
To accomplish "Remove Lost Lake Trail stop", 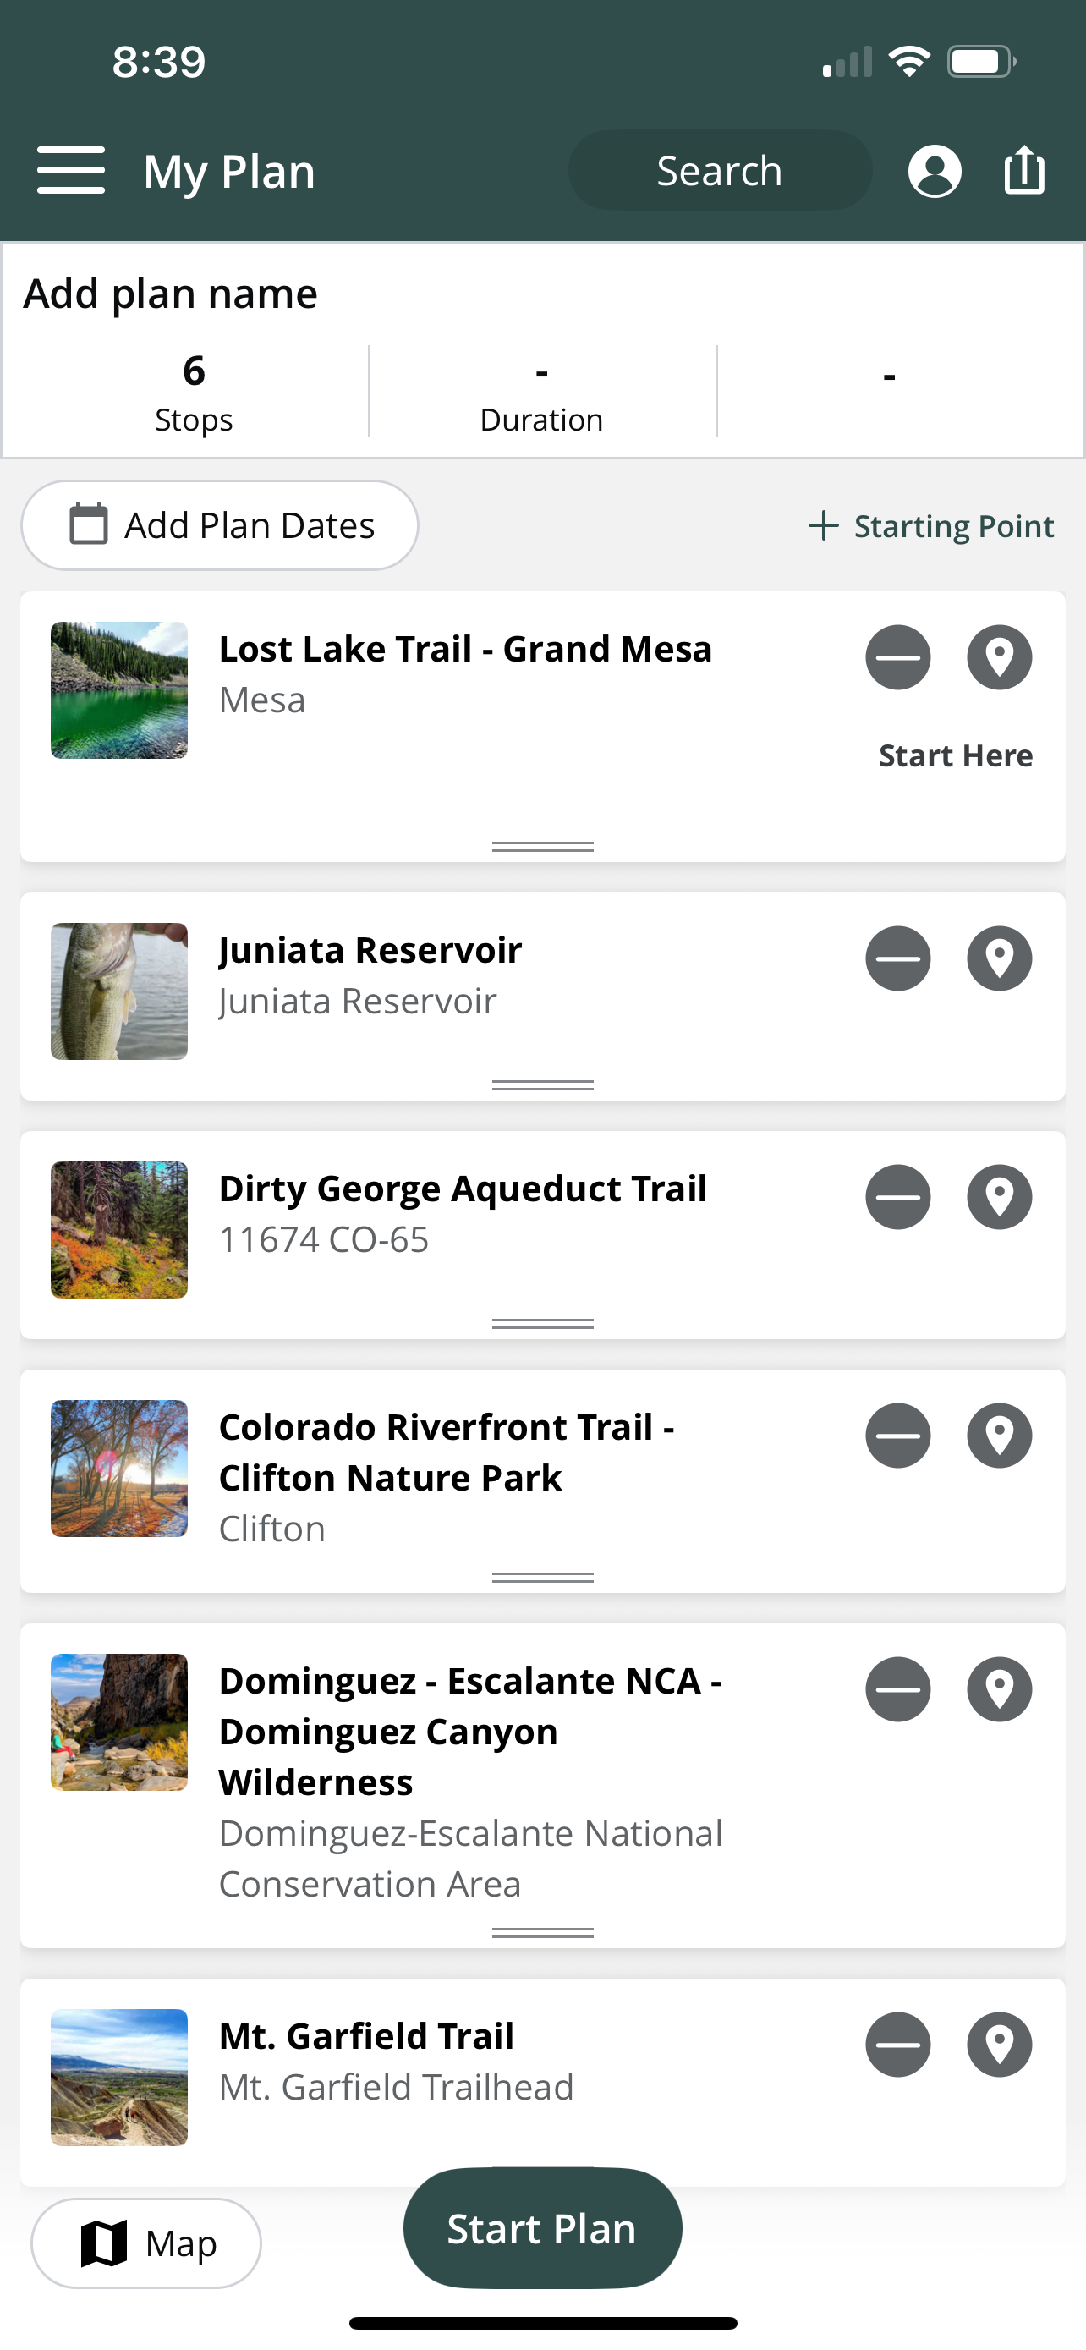I will tap(898, 656).
